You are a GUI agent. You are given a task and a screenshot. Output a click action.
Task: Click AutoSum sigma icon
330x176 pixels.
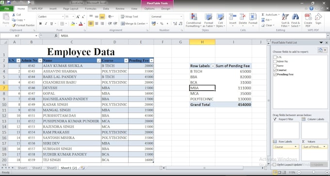263,15
